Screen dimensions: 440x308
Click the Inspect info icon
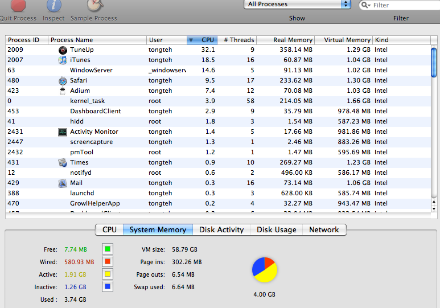coord(54,5)
